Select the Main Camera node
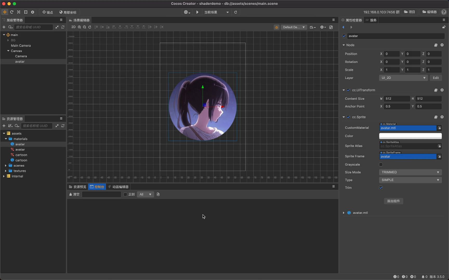Image resolution: width=449 pixels, height=280 pixels. [21, 46]
